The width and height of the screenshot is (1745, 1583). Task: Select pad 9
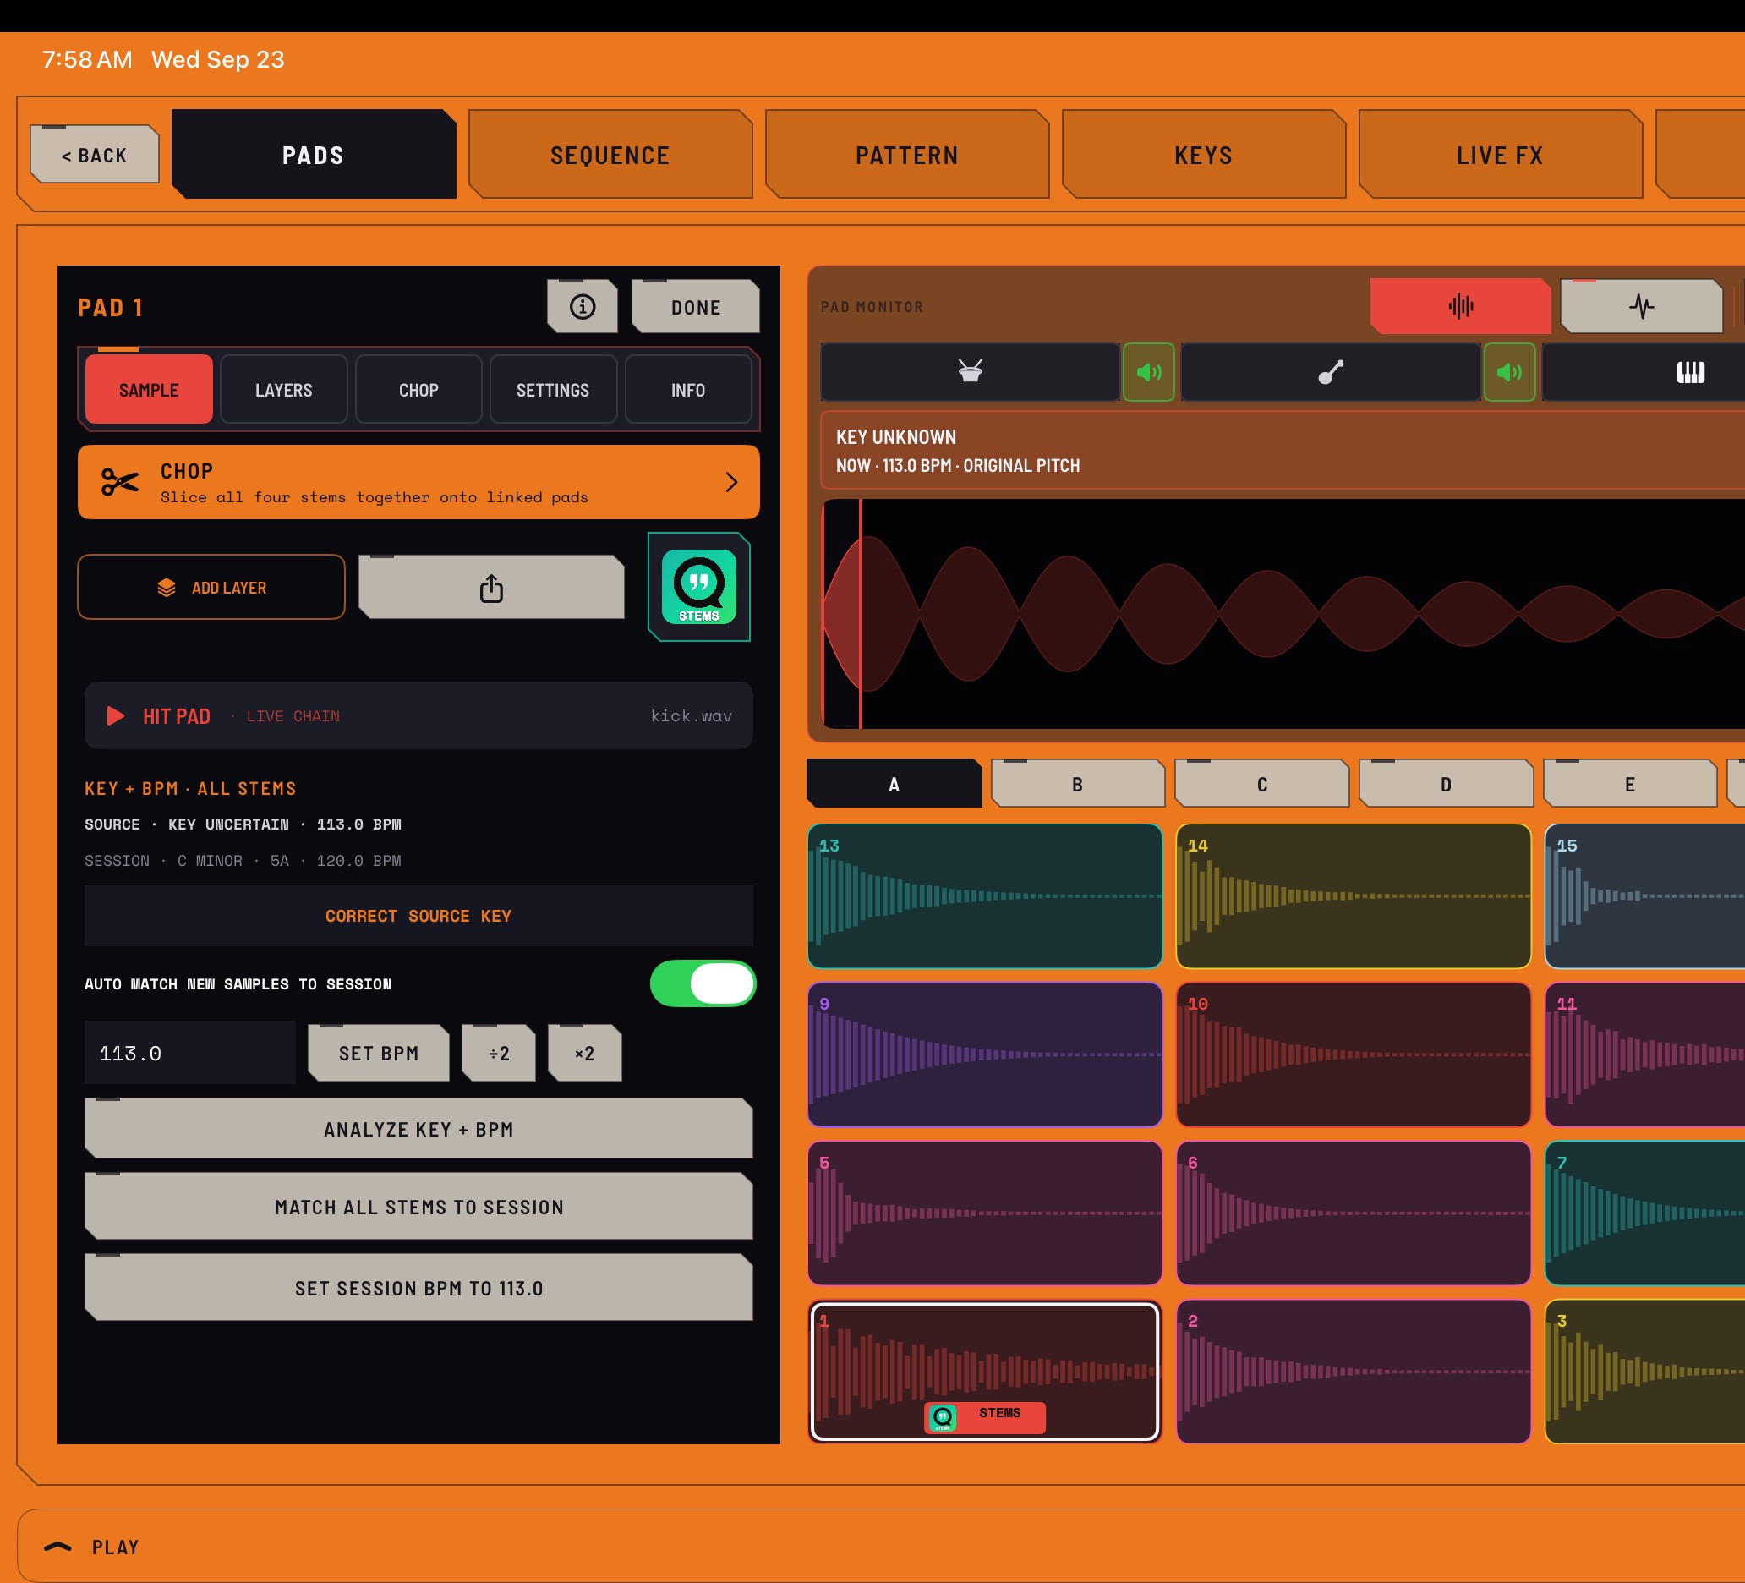pos(984,1054)
